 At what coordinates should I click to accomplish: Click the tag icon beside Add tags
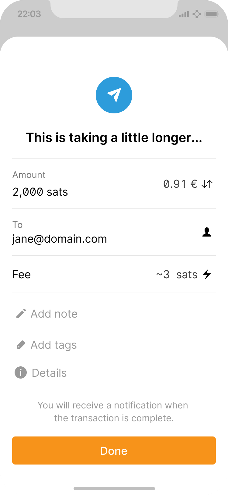(21, 345)
